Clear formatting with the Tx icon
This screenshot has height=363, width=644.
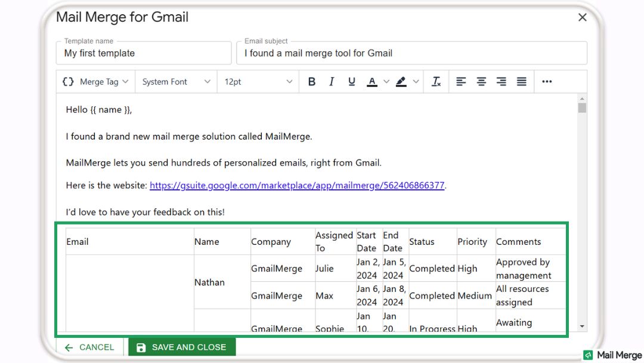click(436, 81)
